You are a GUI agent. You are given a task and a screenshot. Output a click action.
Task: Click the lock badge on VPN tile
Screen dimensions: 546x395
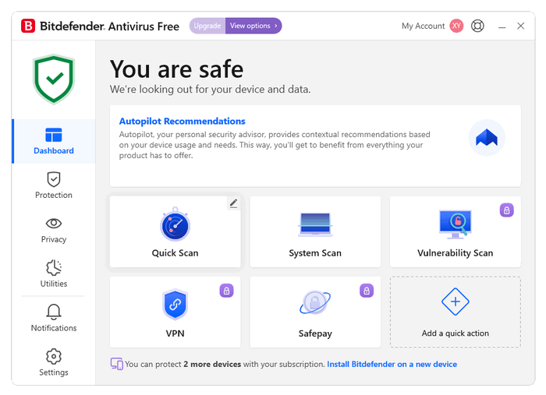point(227,291)
